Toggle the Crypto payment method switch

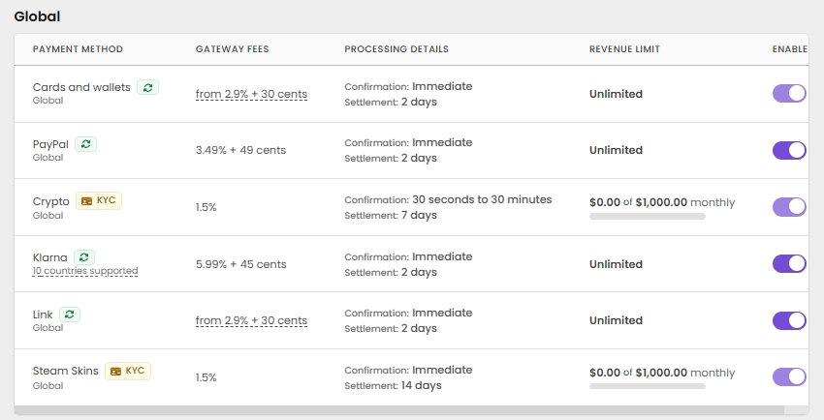point(789,207)
